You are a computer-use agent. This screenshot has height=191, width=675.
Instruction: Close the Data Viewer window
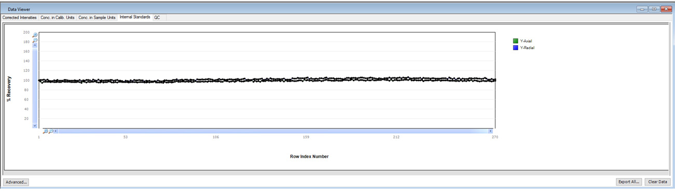pyautogui.click(x=666, y=9)
